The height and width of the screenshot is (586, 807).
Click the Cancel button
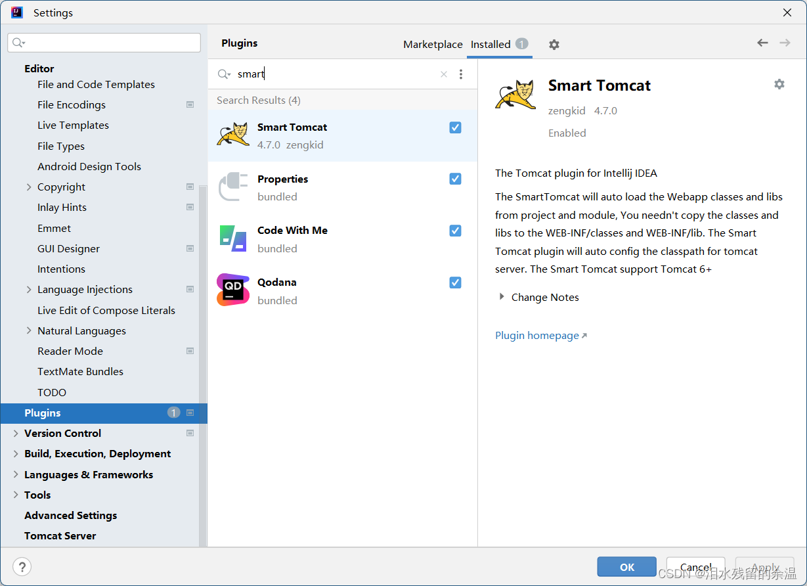tap(696, 567)
